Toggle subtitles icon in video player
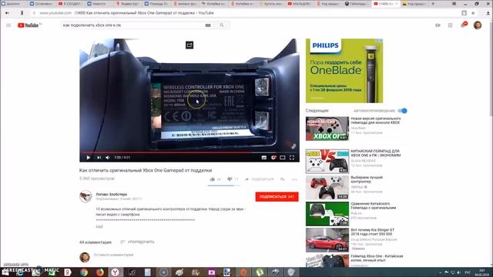Viewport: 493px width, 277px height. (x=263, y=157)
